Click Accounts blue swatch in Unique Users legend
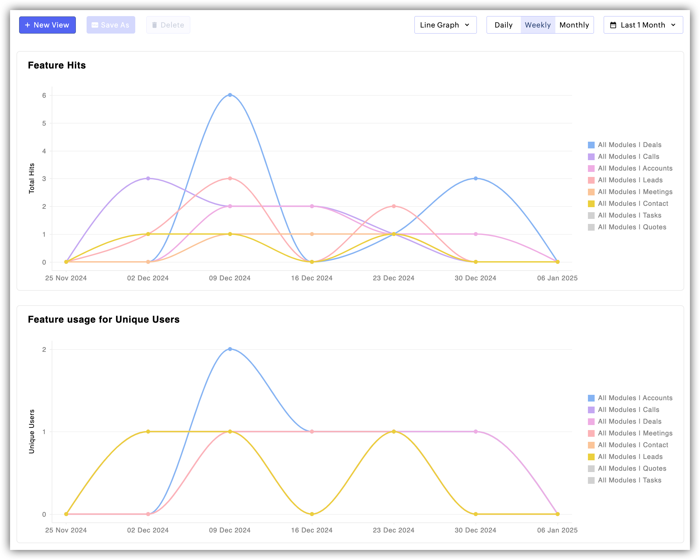The height and width of the screenshot is (560, 700). 591,398
